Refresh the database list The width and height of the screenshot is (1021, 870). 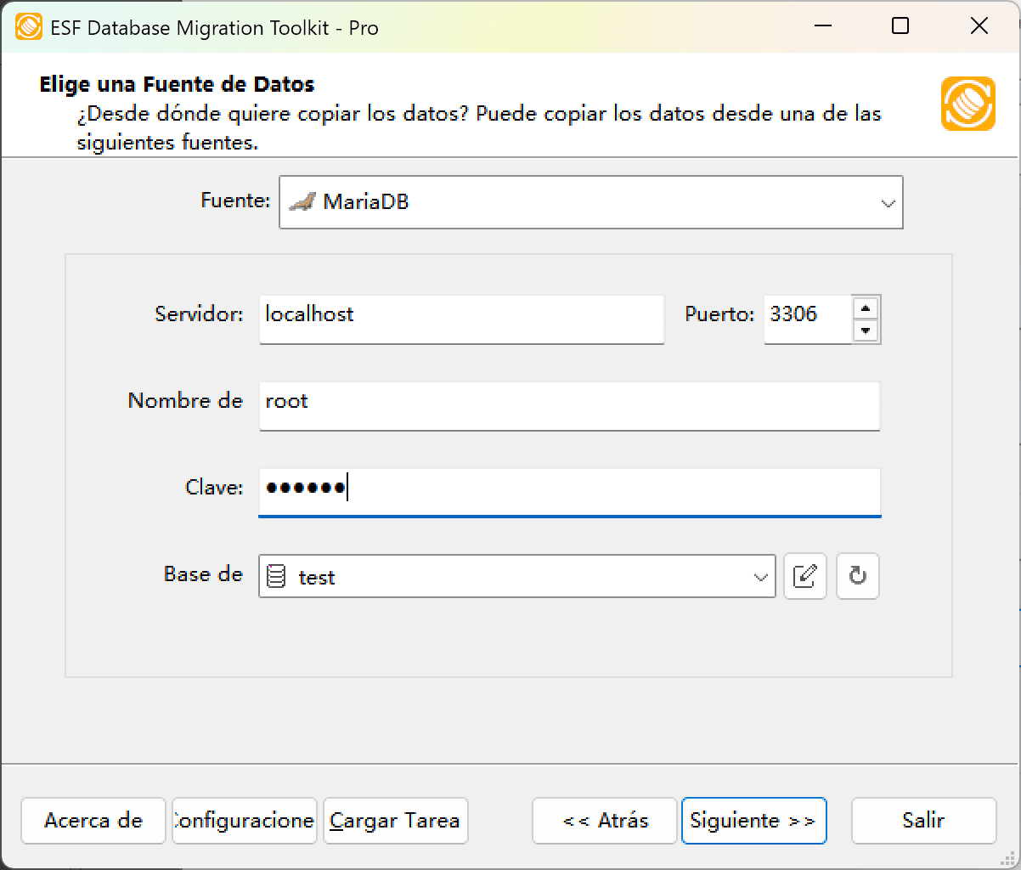click(857, 576)
